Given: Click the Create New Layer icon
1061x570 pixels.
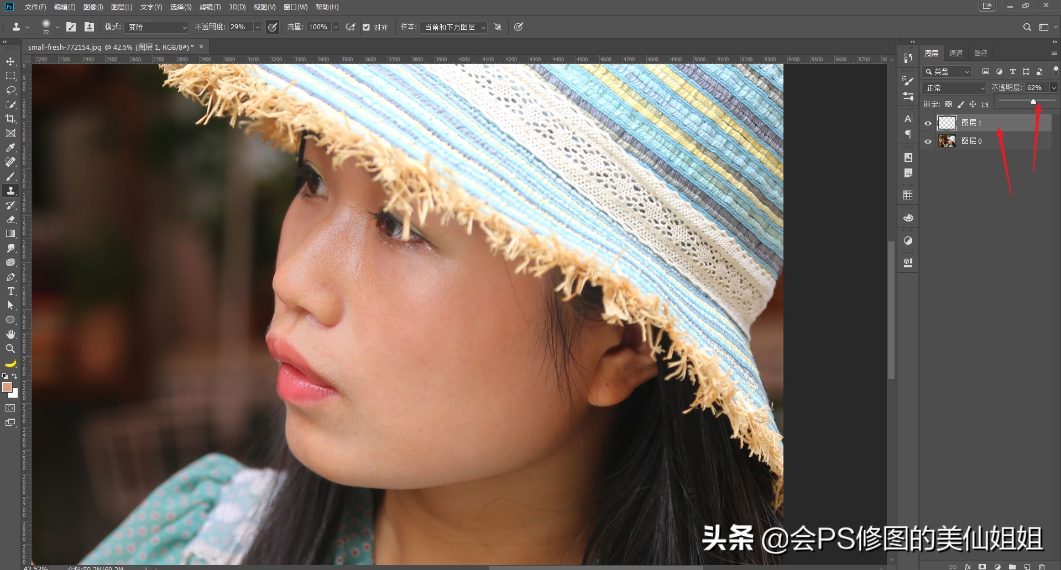Looking at the screenshot, I should tap(1027, 567).
